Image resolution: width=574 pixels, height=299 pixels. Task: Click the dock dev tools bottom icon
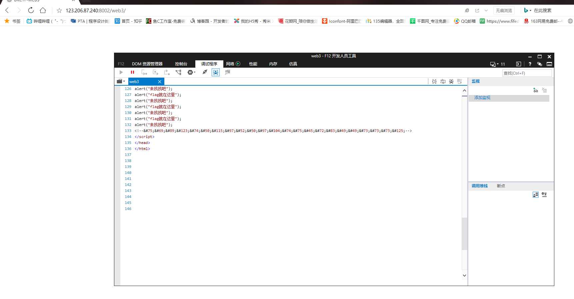tap(549, 64)
